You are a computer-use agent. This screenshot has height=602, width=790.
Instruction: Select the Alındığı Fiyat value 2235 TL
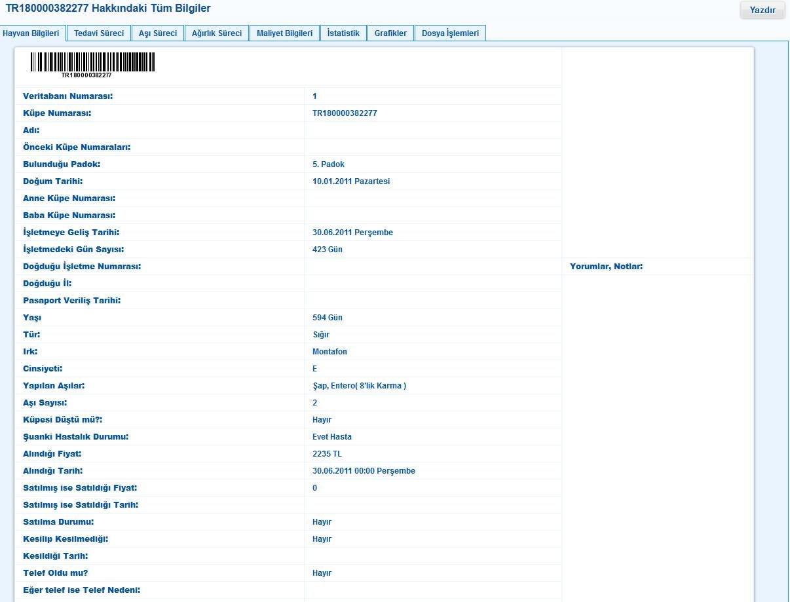[324, 453]
